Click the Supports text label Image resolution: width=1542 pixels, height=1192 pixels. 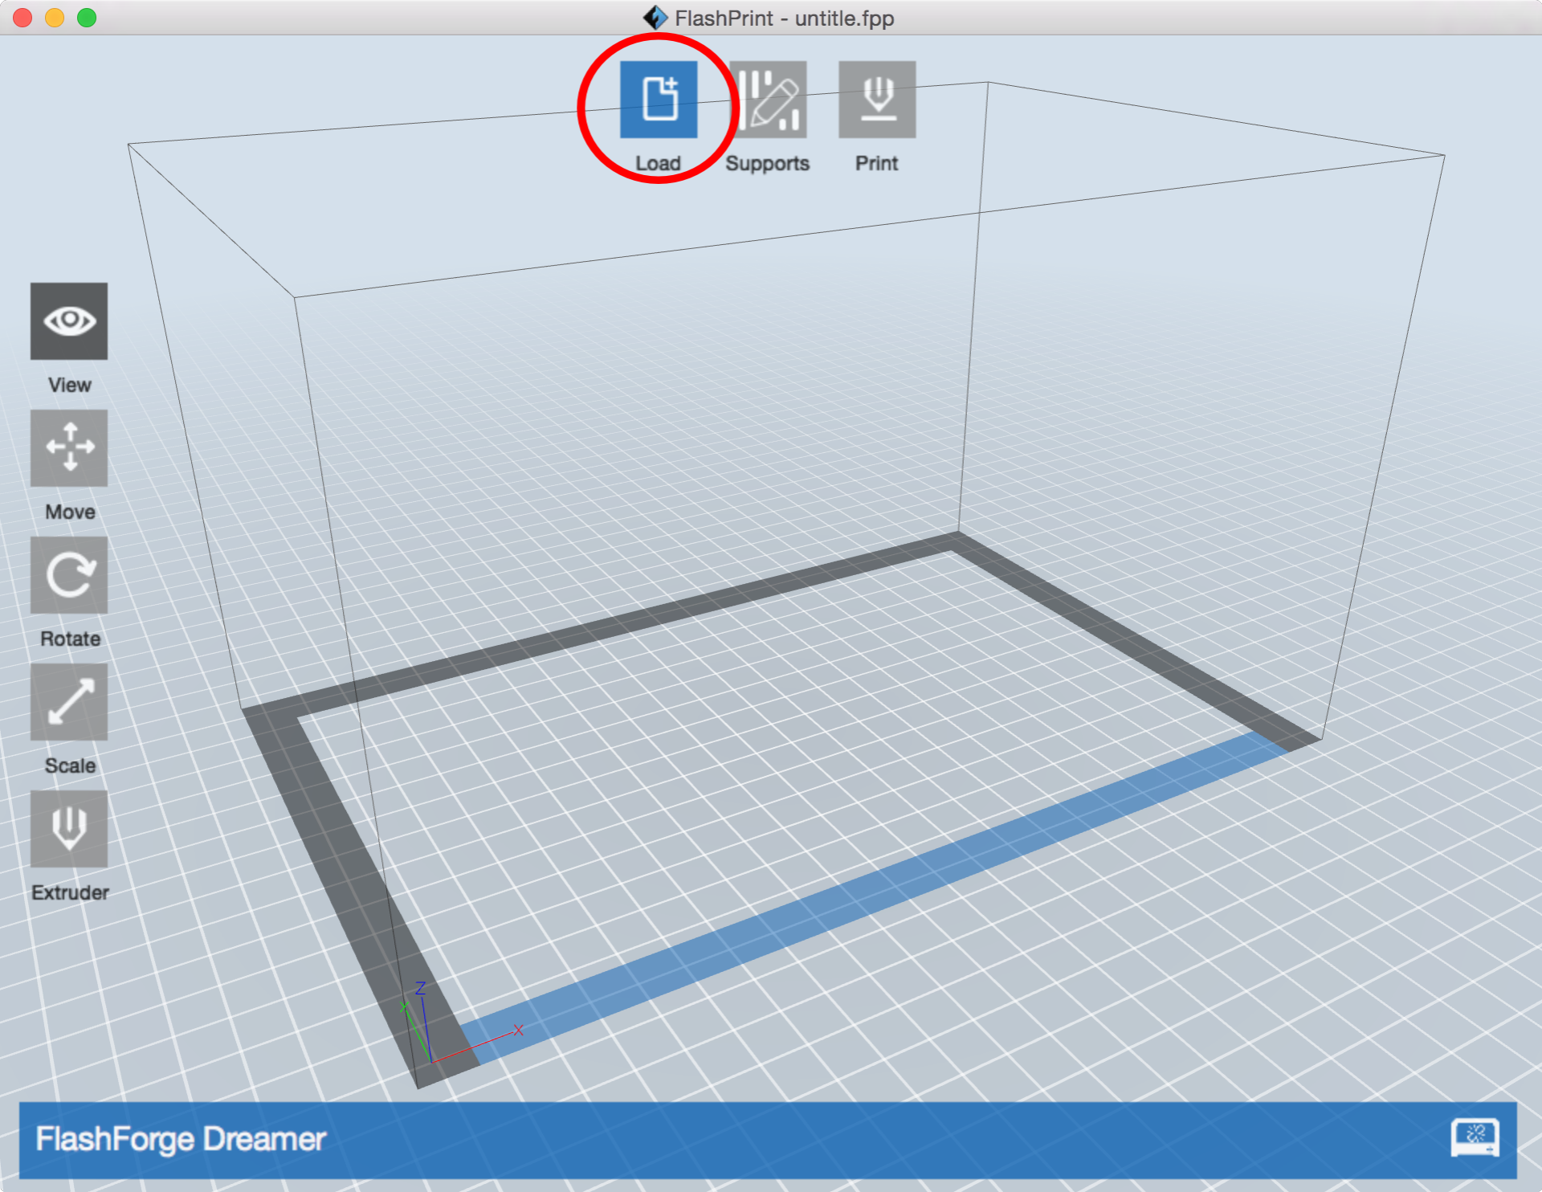[767, 163]
